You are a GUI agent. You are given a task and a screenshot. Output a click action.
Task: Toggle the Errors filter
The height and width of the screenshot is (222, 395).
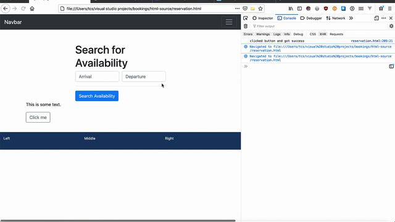pyautogui.click(x=248, y=35)
